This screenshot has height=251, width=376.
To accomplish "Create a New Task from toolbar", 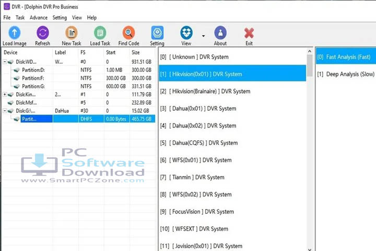I will click(71, 32).
